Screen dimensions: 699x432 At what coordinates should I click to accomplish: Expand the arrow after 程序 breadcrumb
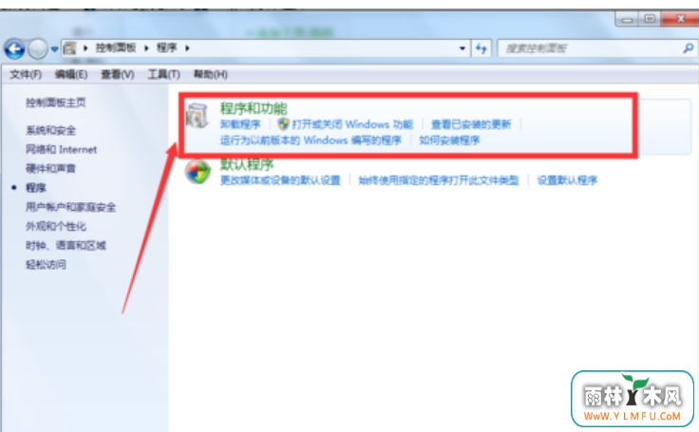point(187,48)
